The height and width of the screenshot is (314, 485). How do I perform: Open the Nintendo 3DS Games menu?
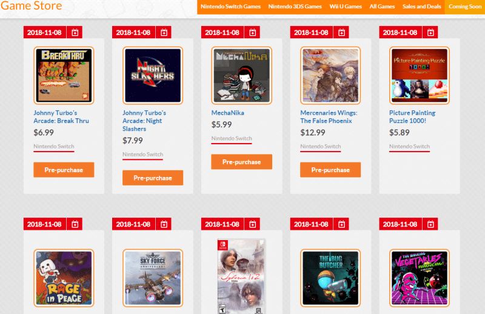[295, 7]
